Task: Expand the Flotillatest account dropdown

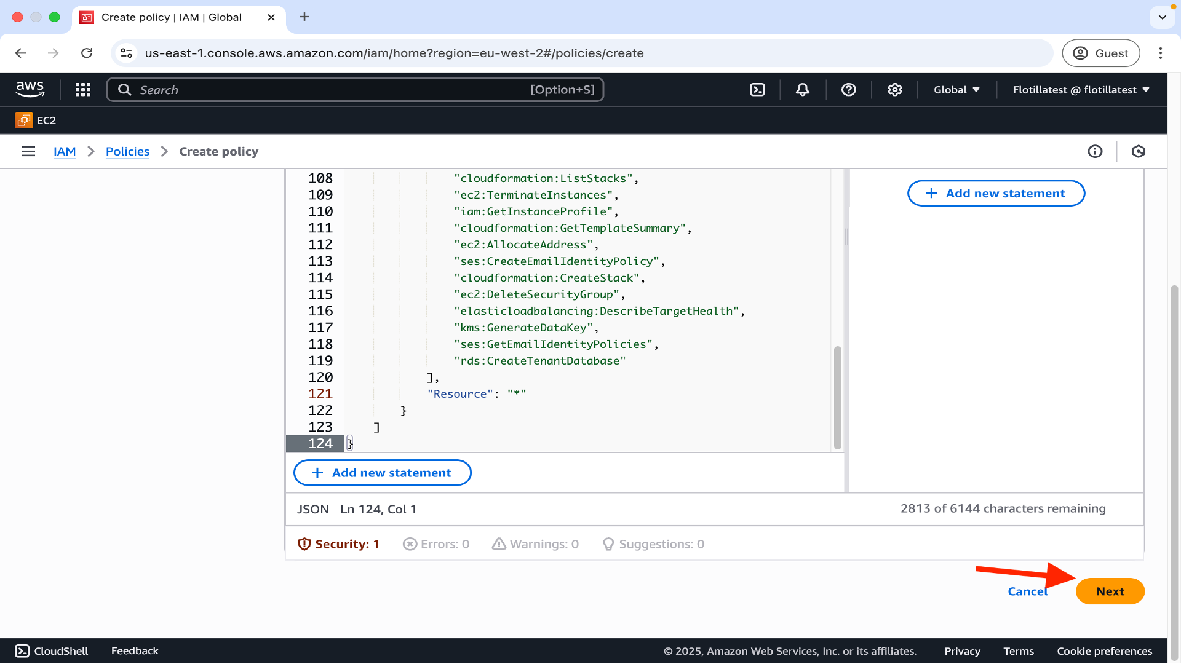Action: coord(1081,90)
